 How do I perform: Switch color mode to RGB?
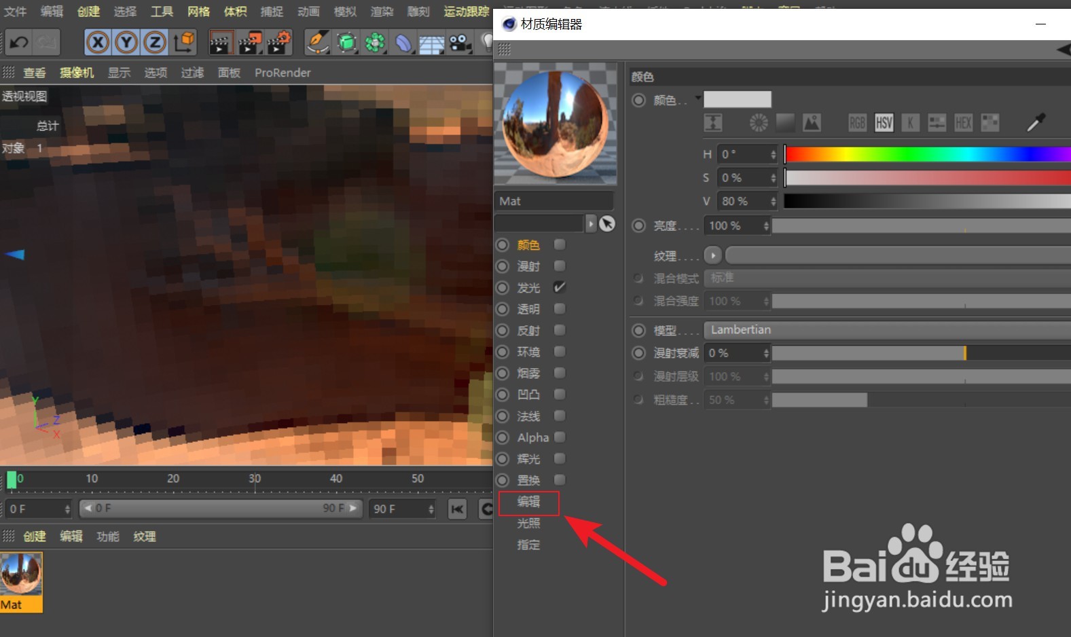click(857, 123)
